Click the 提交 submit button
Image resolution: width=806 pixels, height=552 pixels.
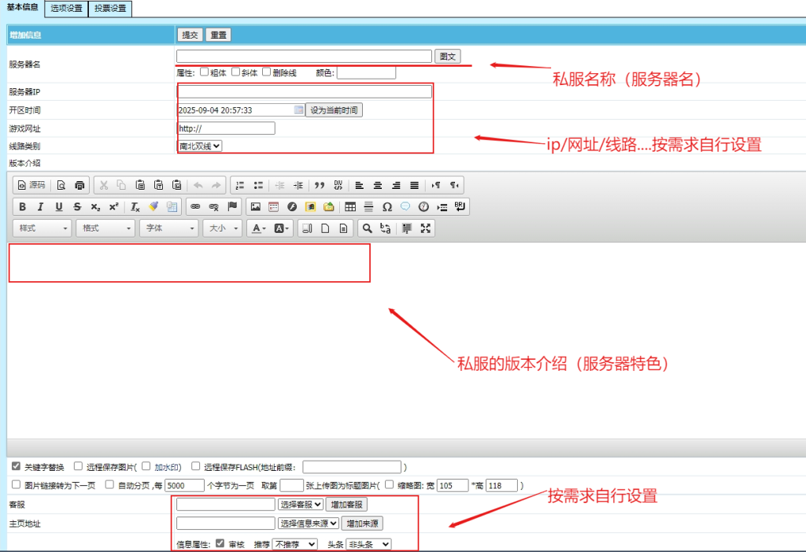pos(190,35)
